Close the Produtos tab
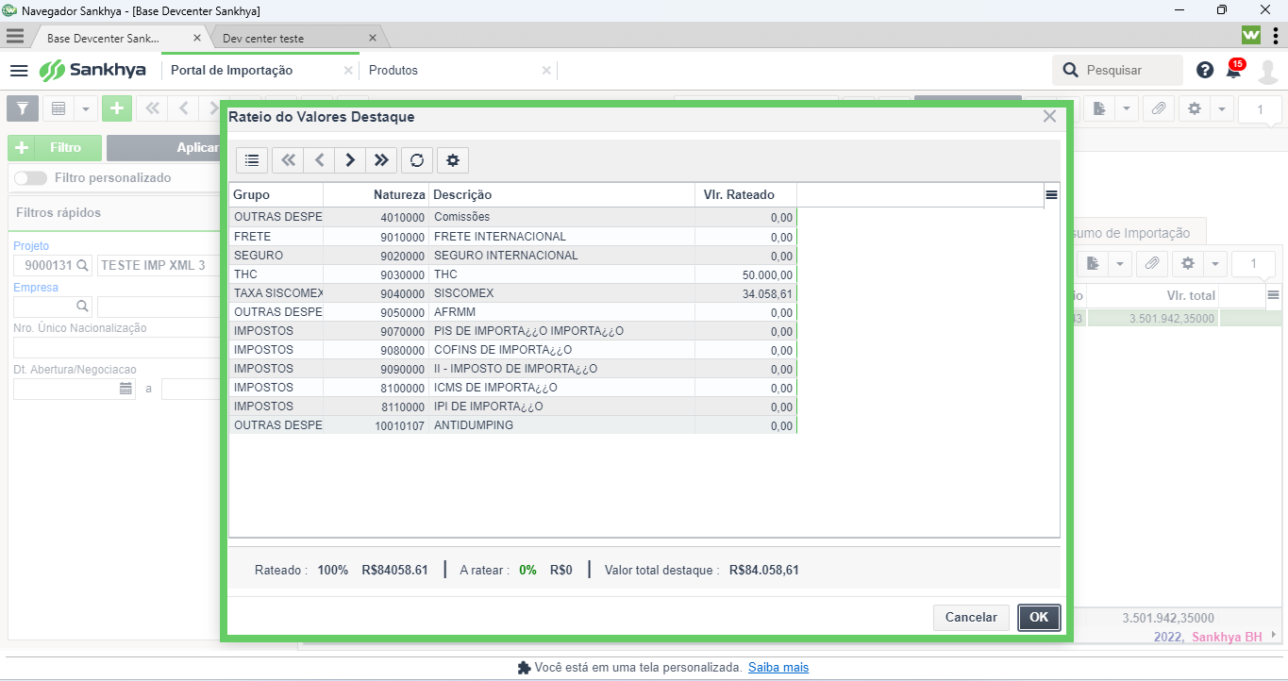Image resolution: width=1288 pixels, height=681 pixels. (x=546, y=71)
